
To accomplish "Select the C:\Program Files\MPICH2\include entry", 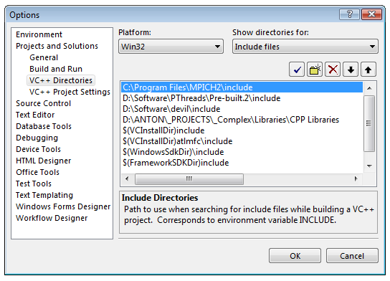I will point(242,87).
